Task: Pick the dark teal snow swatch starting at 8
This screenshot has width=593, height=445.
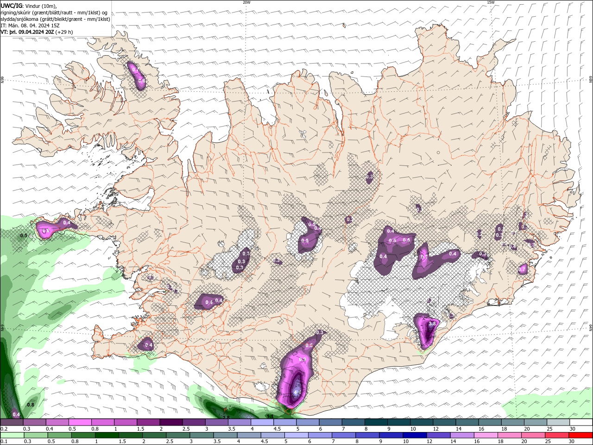Action: click(376, 422)
